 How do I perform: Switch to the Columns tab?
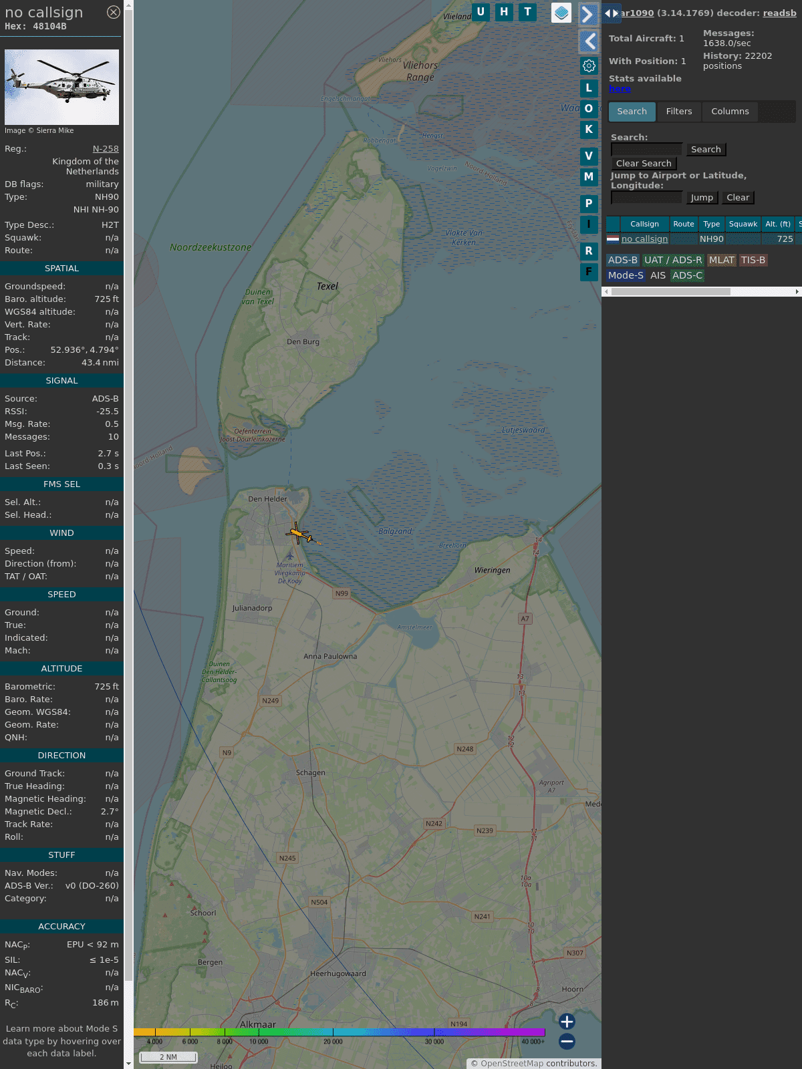(730, 112)
